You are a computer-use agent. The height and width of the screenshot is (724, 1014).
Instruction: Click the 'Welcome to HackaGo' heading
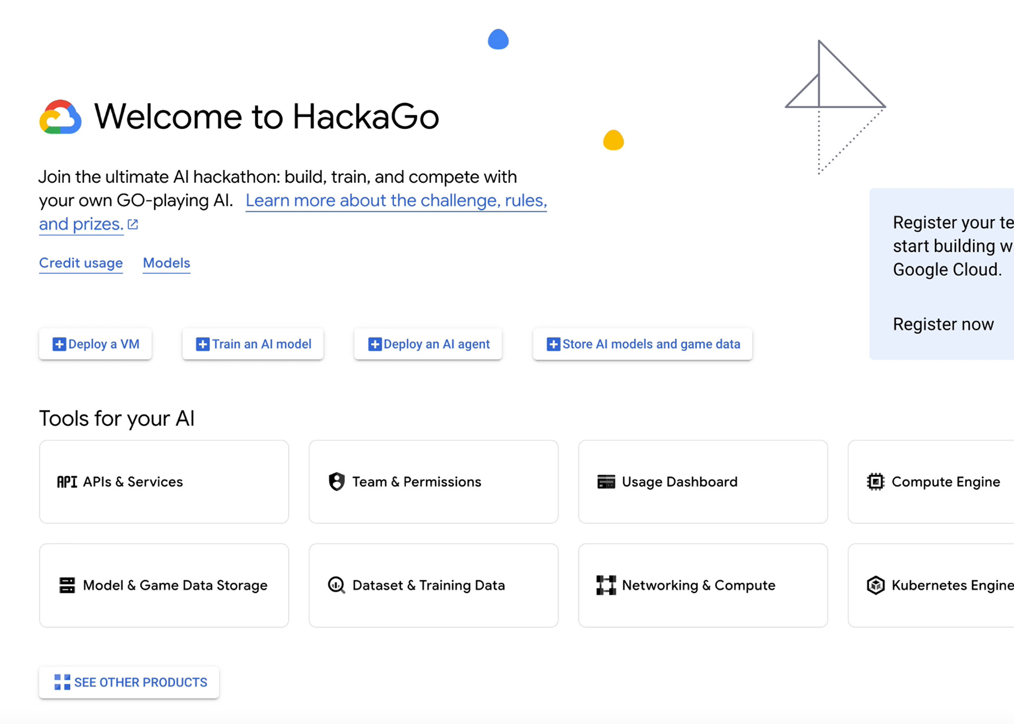pos(267,117)
